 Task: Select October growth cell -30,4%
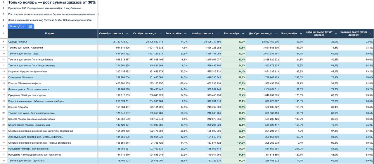[176, 83]
